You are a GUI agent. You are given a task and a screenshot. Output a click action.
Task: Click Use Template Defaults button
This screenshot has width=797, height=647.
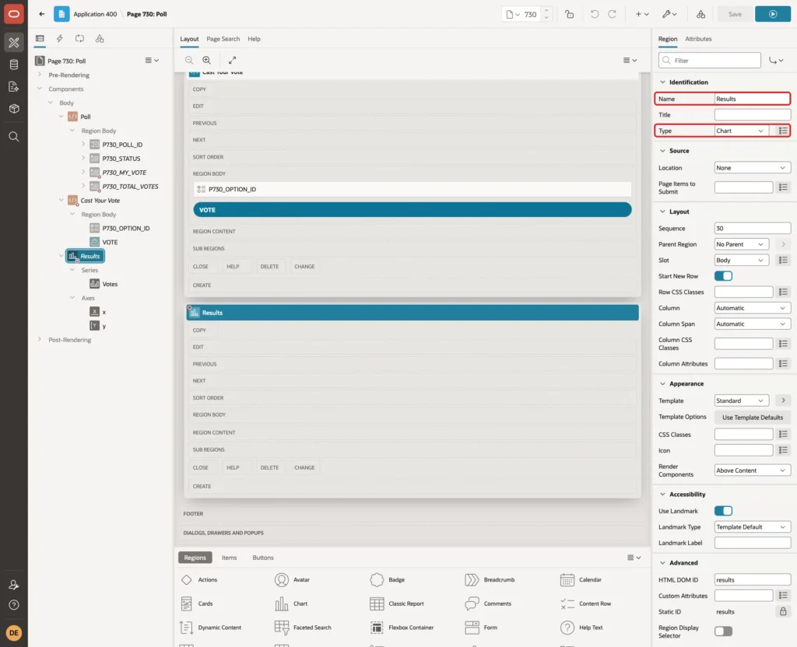tap(753, 418)
